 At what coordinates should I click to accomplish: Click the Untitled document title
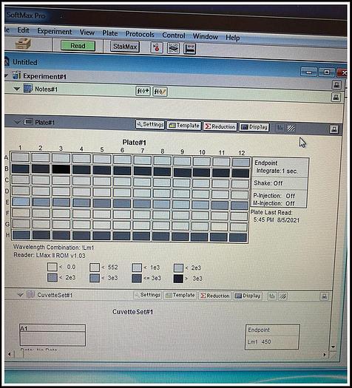coord(25,62)
